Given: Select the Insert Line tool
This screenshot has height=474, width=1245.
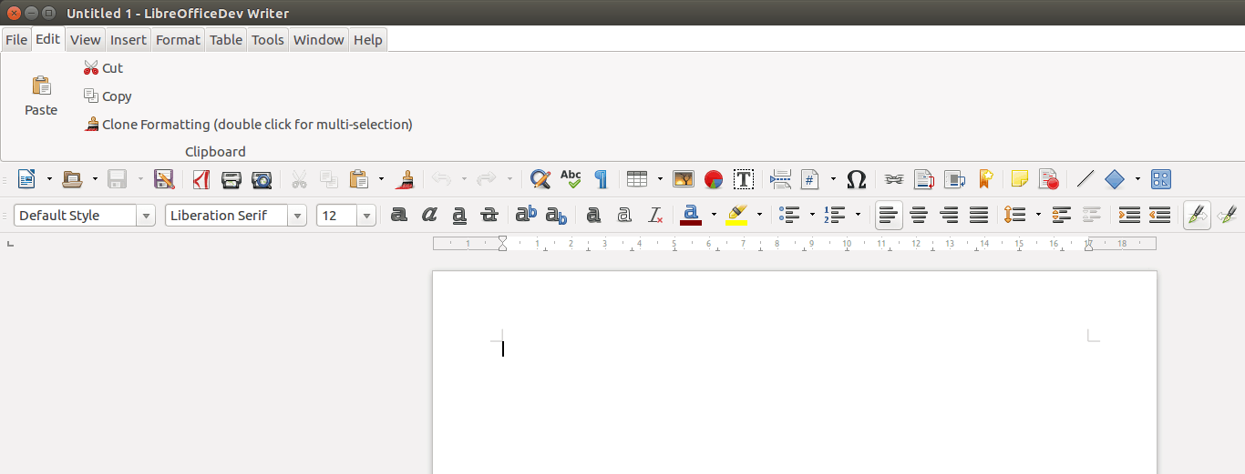Looking at the screenshot, I should (1085, 179).
